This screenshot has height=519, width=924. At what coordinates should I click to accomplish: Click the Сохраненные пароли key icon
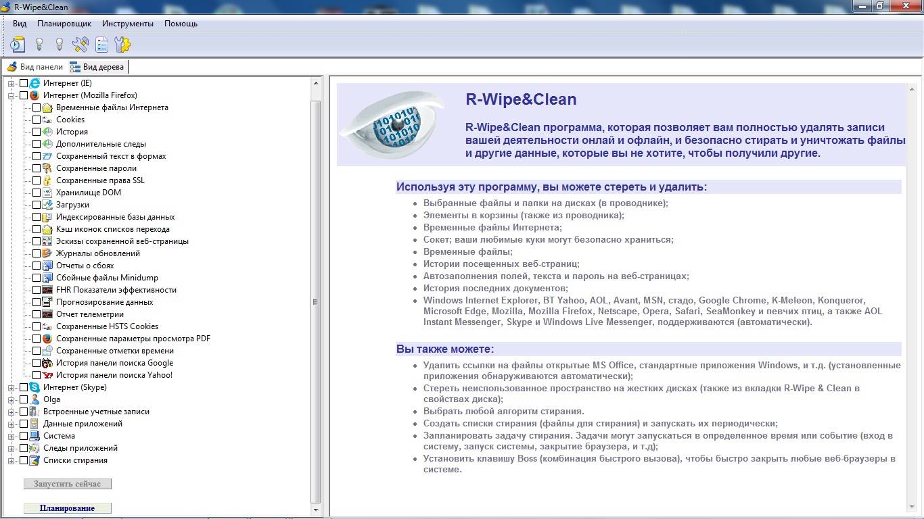point(47,168)
